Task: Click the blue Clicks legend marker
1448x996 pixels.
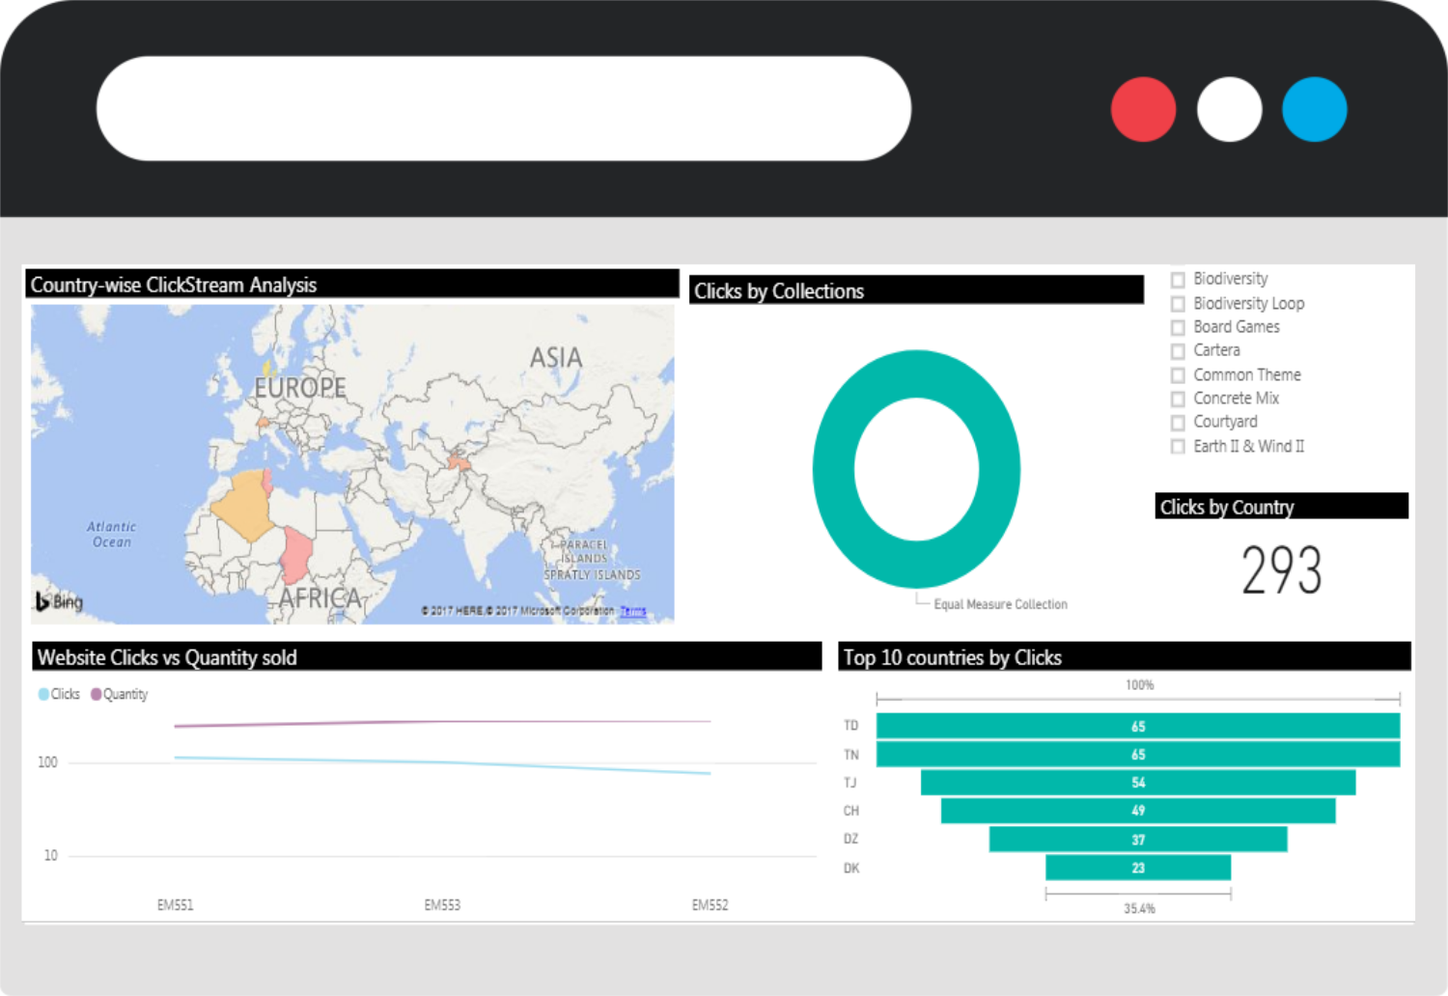Action: [43, 694]
